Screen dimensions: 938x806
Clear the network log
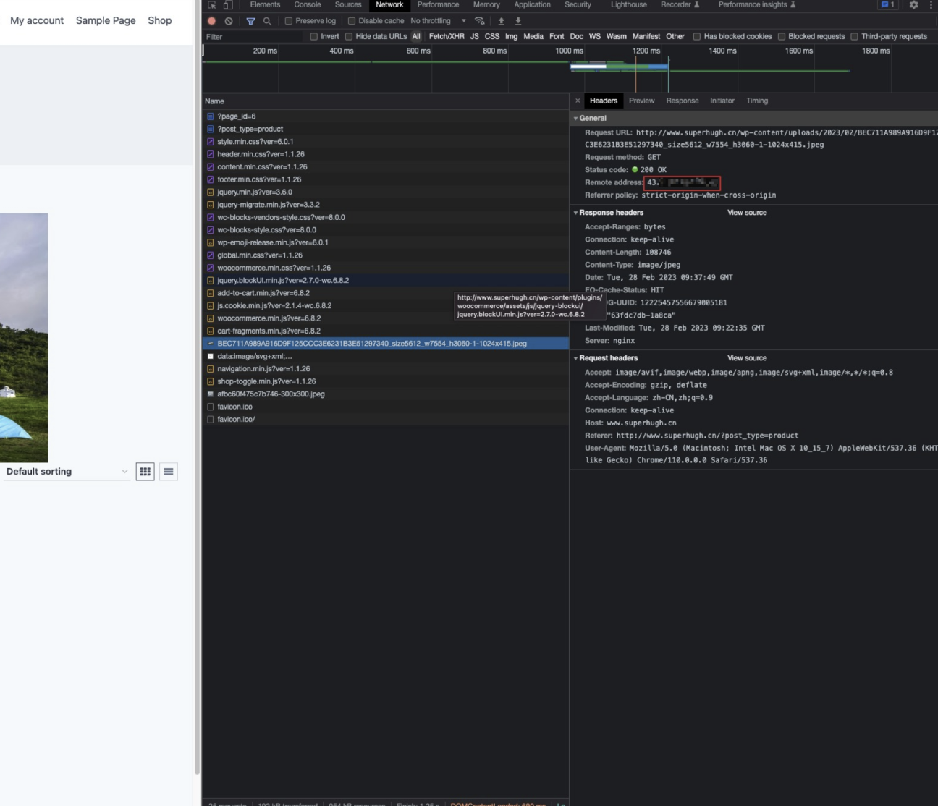[229, 21]
